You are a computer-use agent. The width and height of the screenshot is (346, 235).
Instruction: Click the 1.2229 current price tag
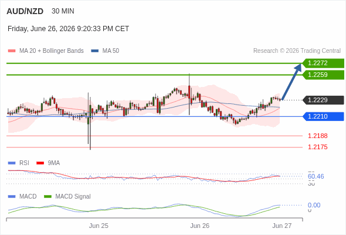323,100
